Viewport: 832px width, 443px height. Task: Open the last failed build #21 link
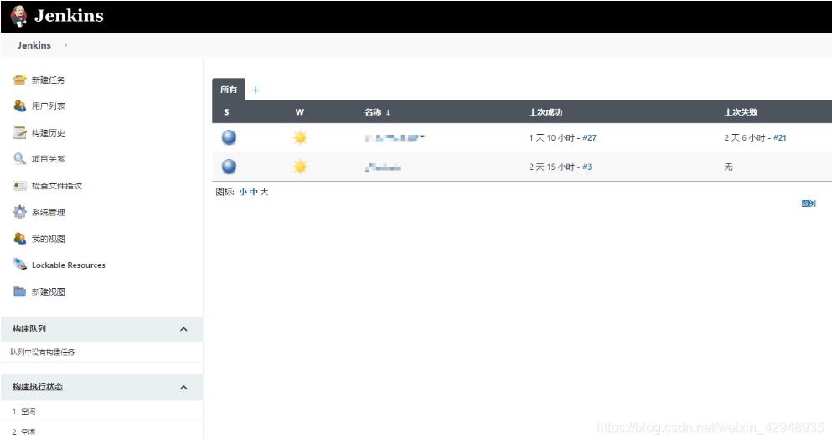(780, 138)
